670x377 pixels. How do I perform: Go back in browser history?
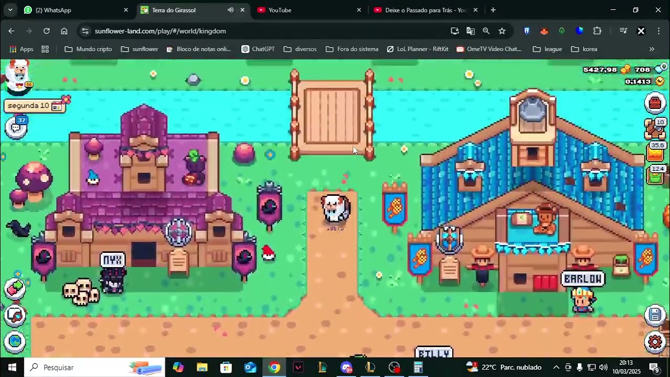(12, 31)
